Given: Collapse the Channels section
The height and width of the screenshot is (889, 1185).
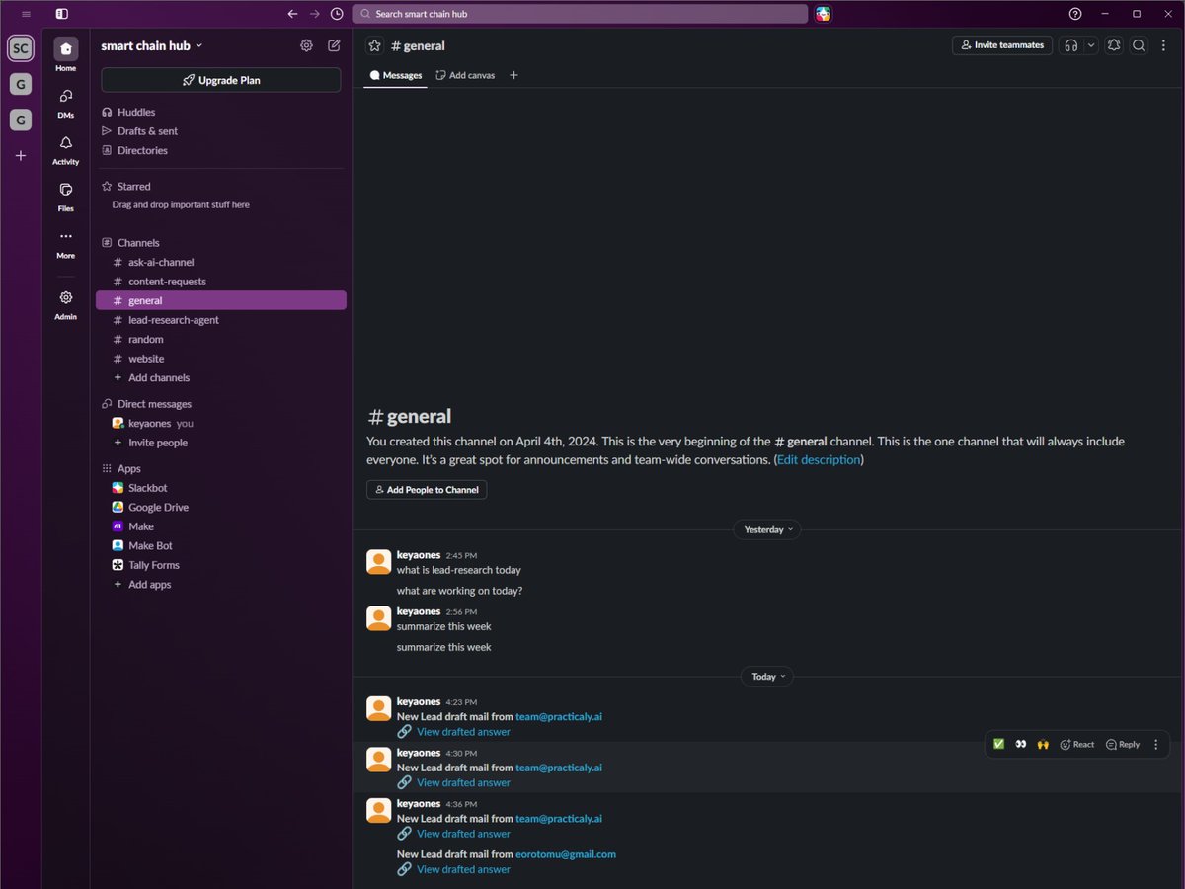Looking at the screenshot, I should (130, 243).
